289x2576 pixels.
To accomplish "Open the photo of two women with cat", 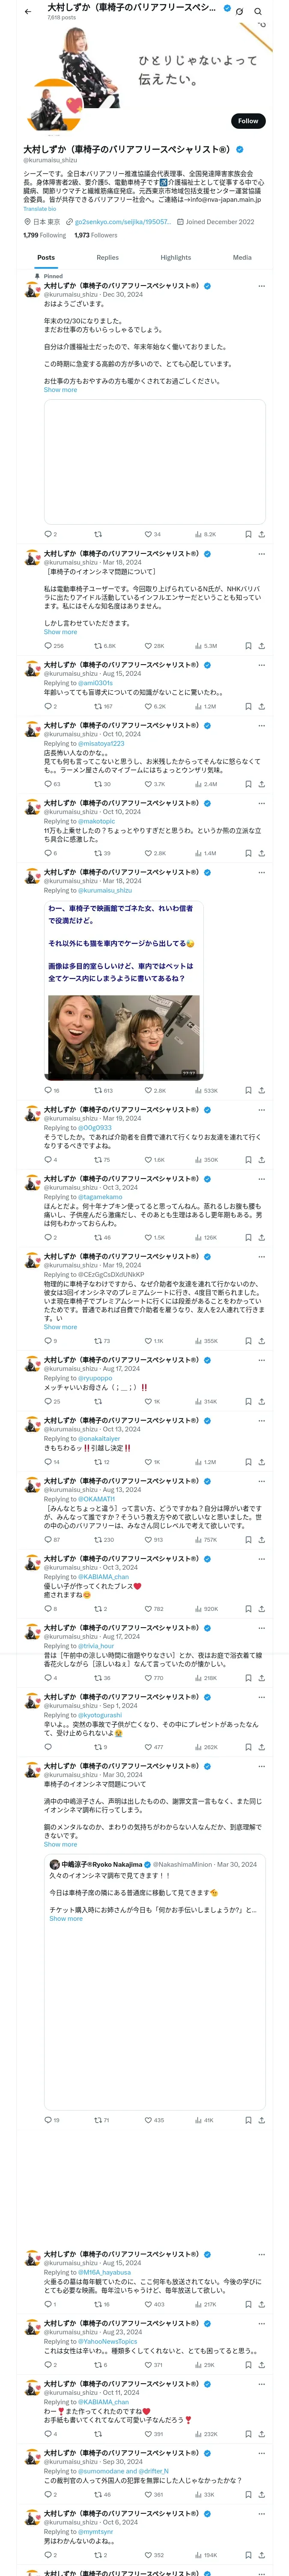I will pos(124,1036).
